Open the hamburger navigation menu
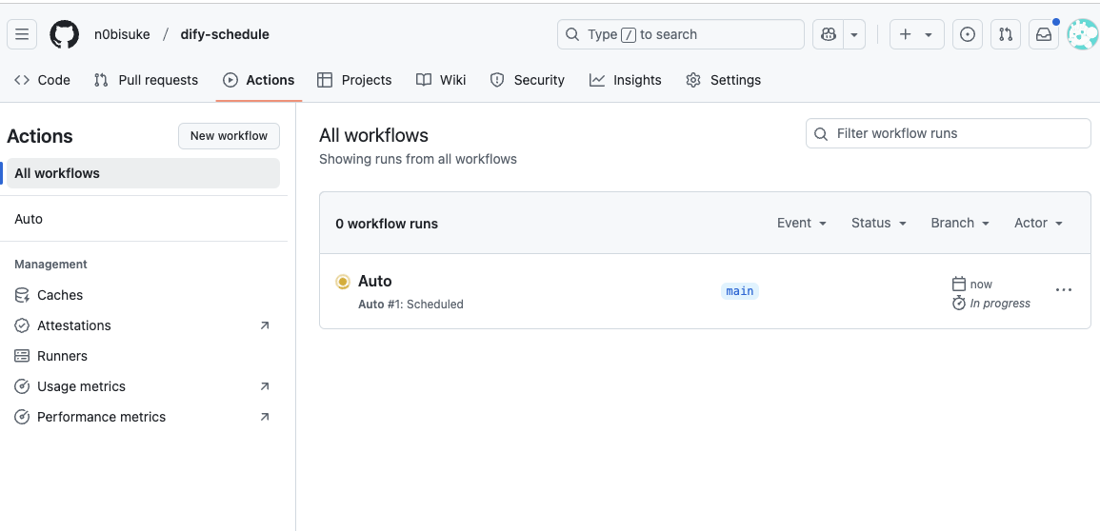Image resolution: width=1100 pixels, height=531 pixels. click(22, 34)
